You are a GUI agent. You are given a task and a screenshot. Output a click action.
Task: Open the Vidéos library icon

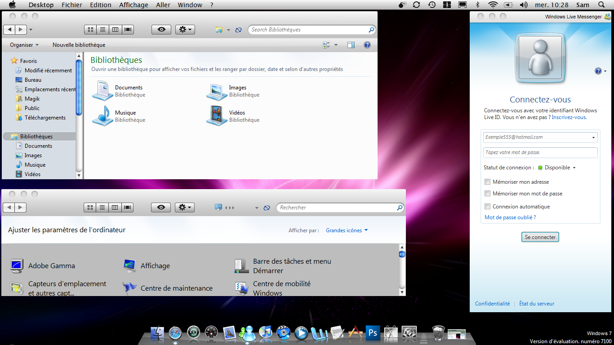(x=217, y=115)
